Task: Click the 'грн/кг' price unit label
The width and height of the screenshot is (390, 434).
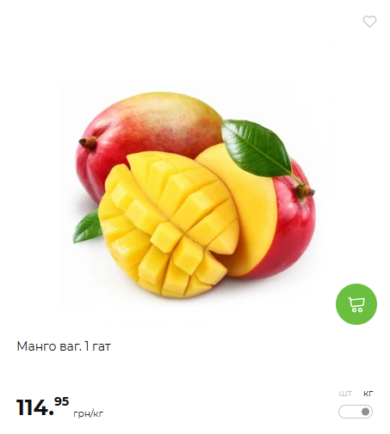Action: point(88,413)
